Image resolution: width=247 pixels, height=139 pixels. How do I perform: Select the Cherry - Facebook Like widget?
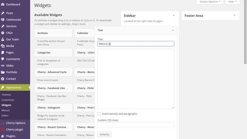tap(53, 88)
